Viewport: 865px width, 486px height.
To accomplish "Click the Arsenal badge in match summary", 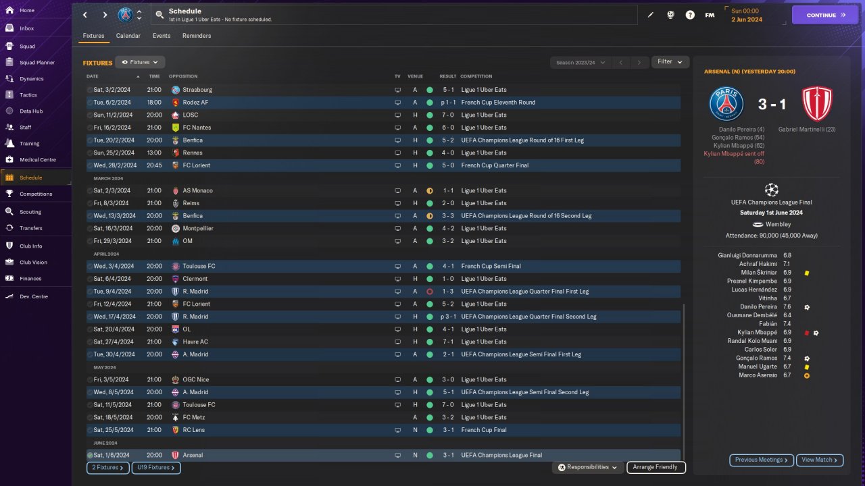I will click(x=817, y=104).
